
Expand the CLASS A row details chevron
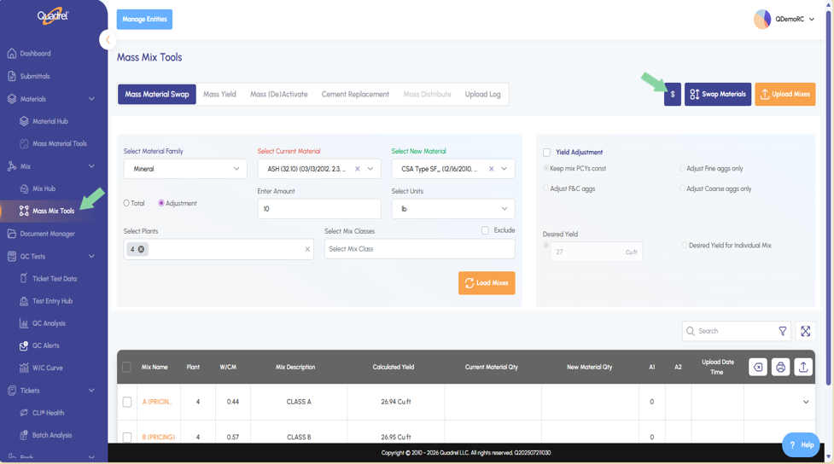tap(806, 403)
